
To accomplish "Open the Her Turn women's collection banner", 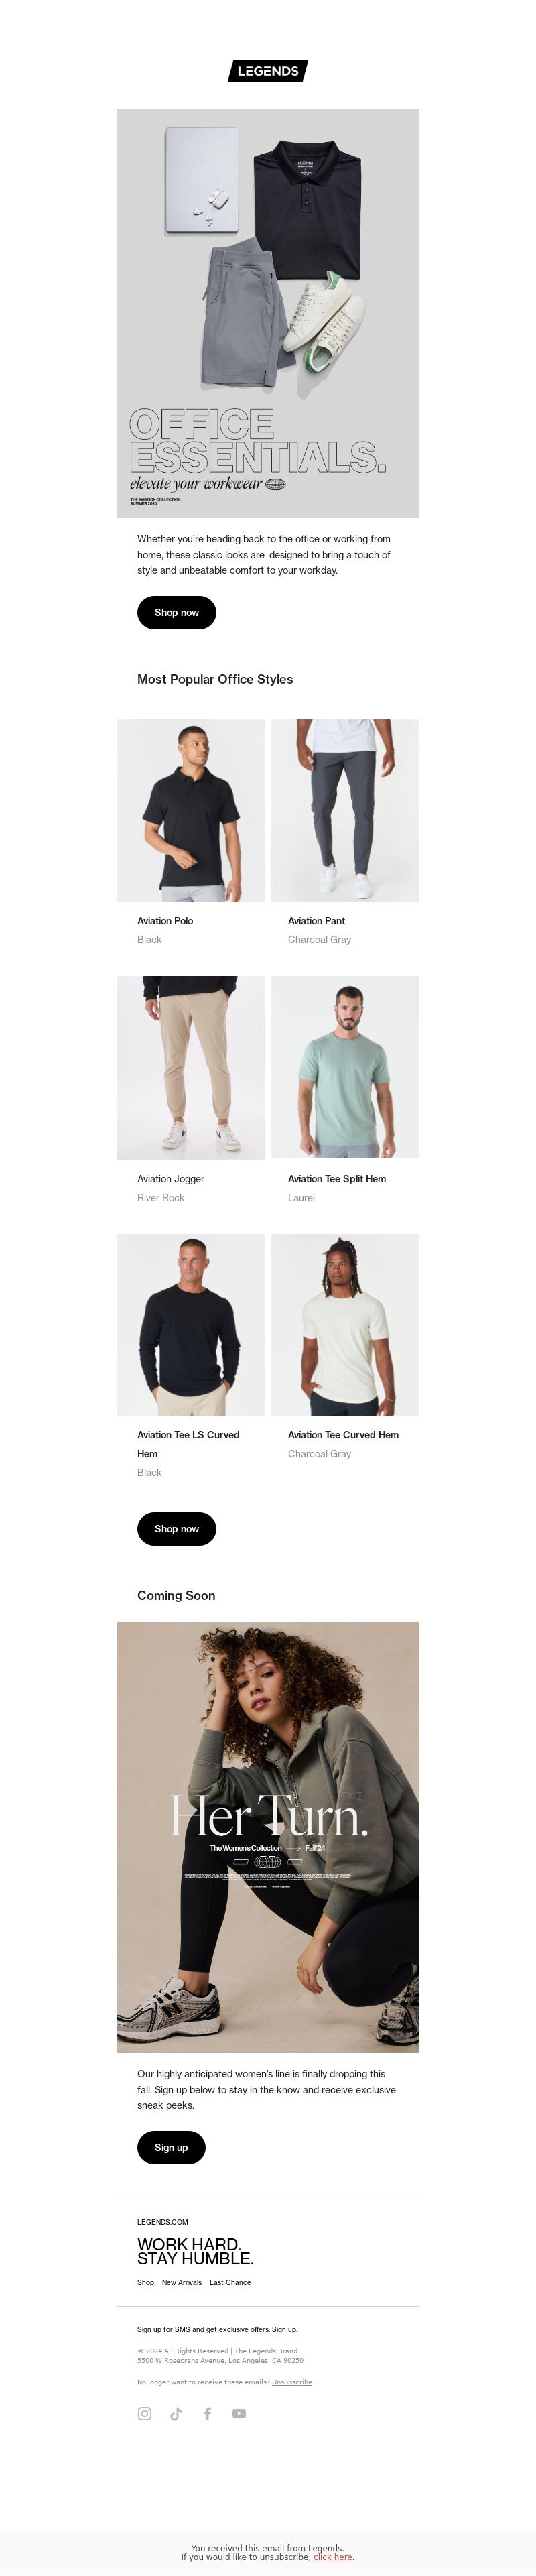I will coord(268,1837).
